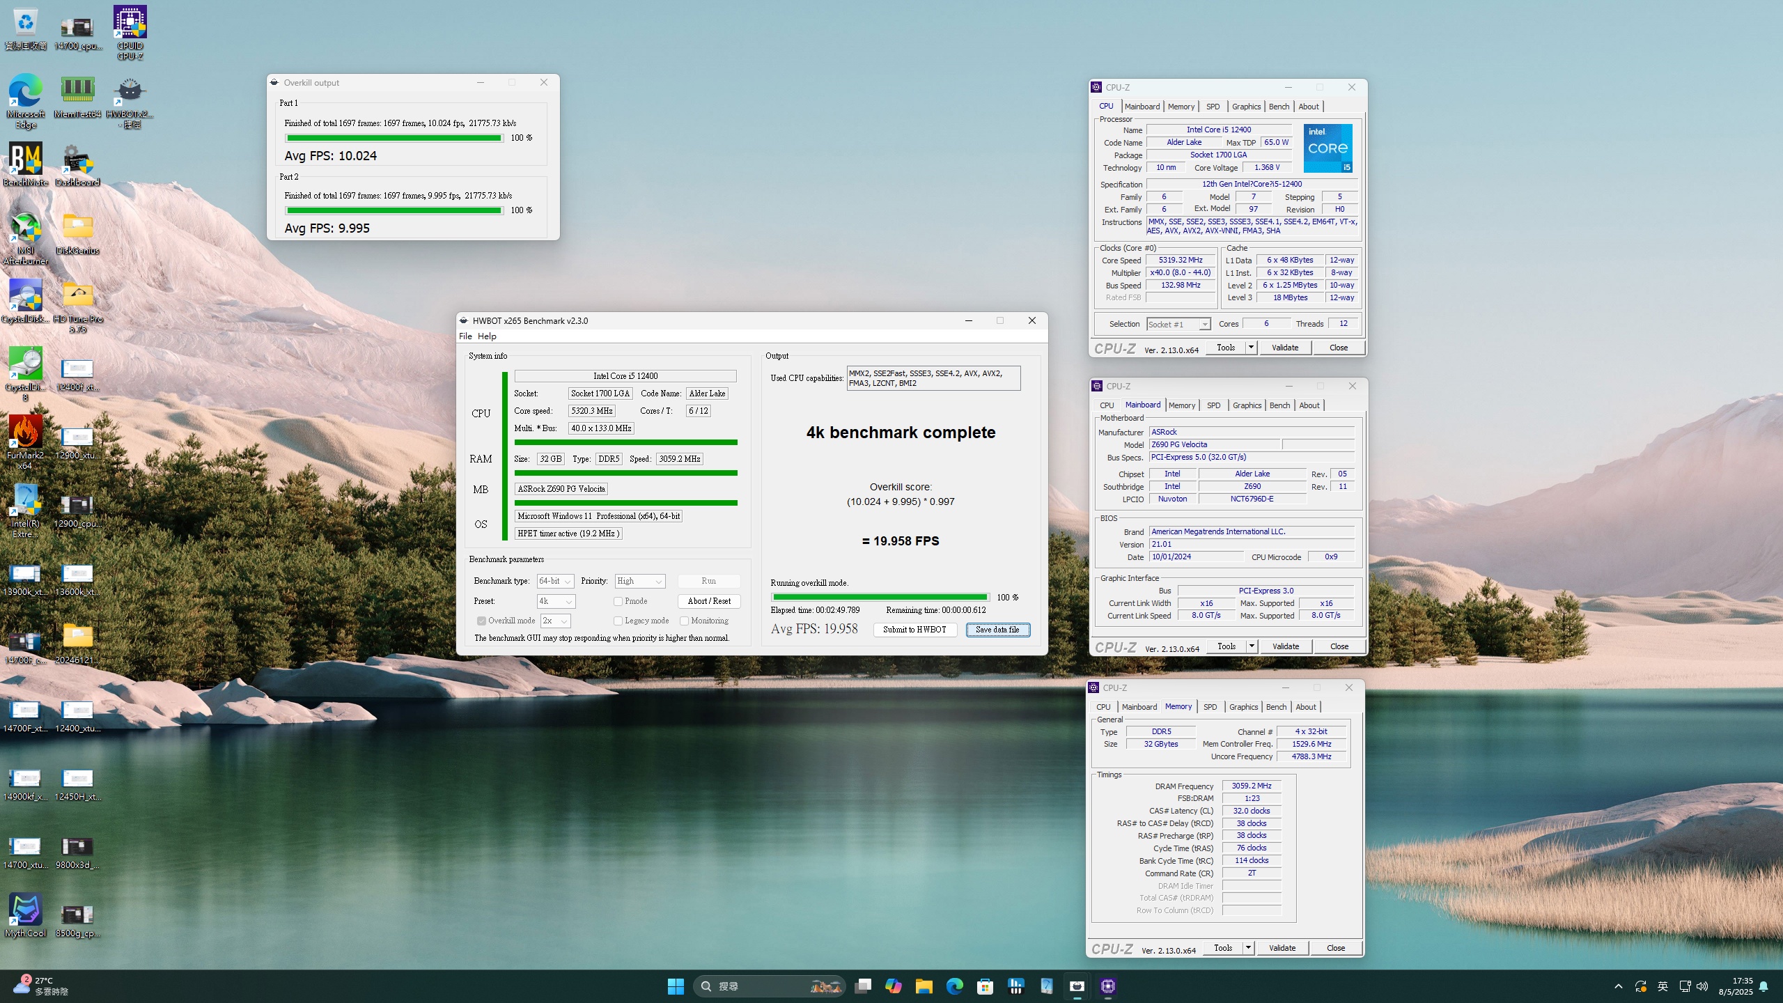Open the Priority High dropdown
Viewport: 1783px width, 1003px height.
[x=640, y=581]
